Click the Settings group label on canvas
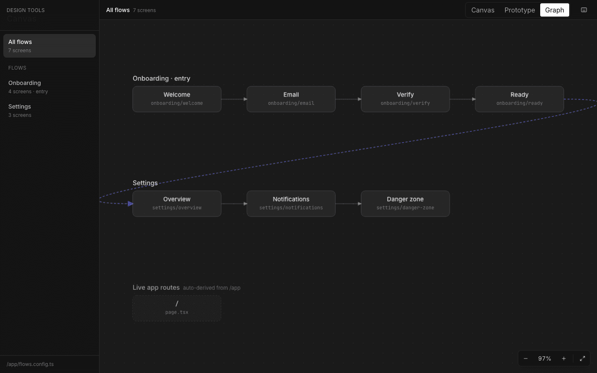Viewport: 597px width, 373px height. click(x=145, y=183)
